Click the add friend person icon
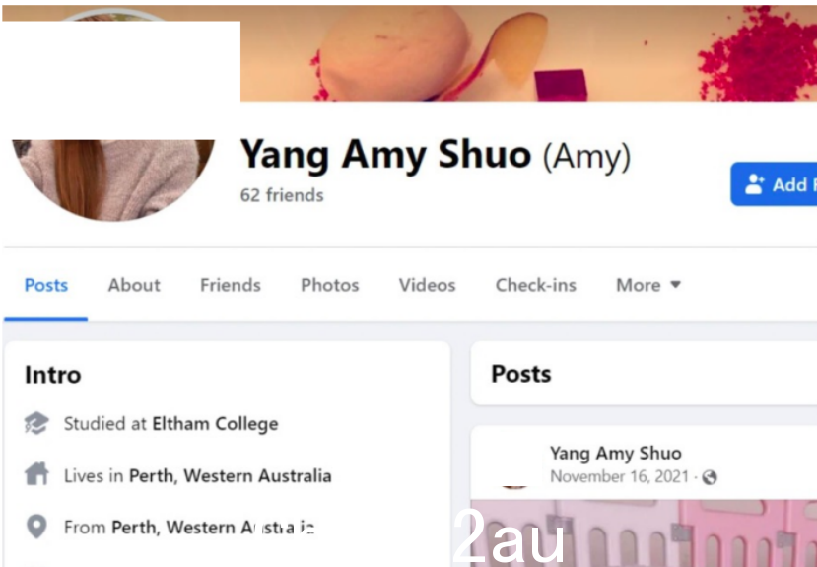The image size is (817, 567). [x=754, y=184]
